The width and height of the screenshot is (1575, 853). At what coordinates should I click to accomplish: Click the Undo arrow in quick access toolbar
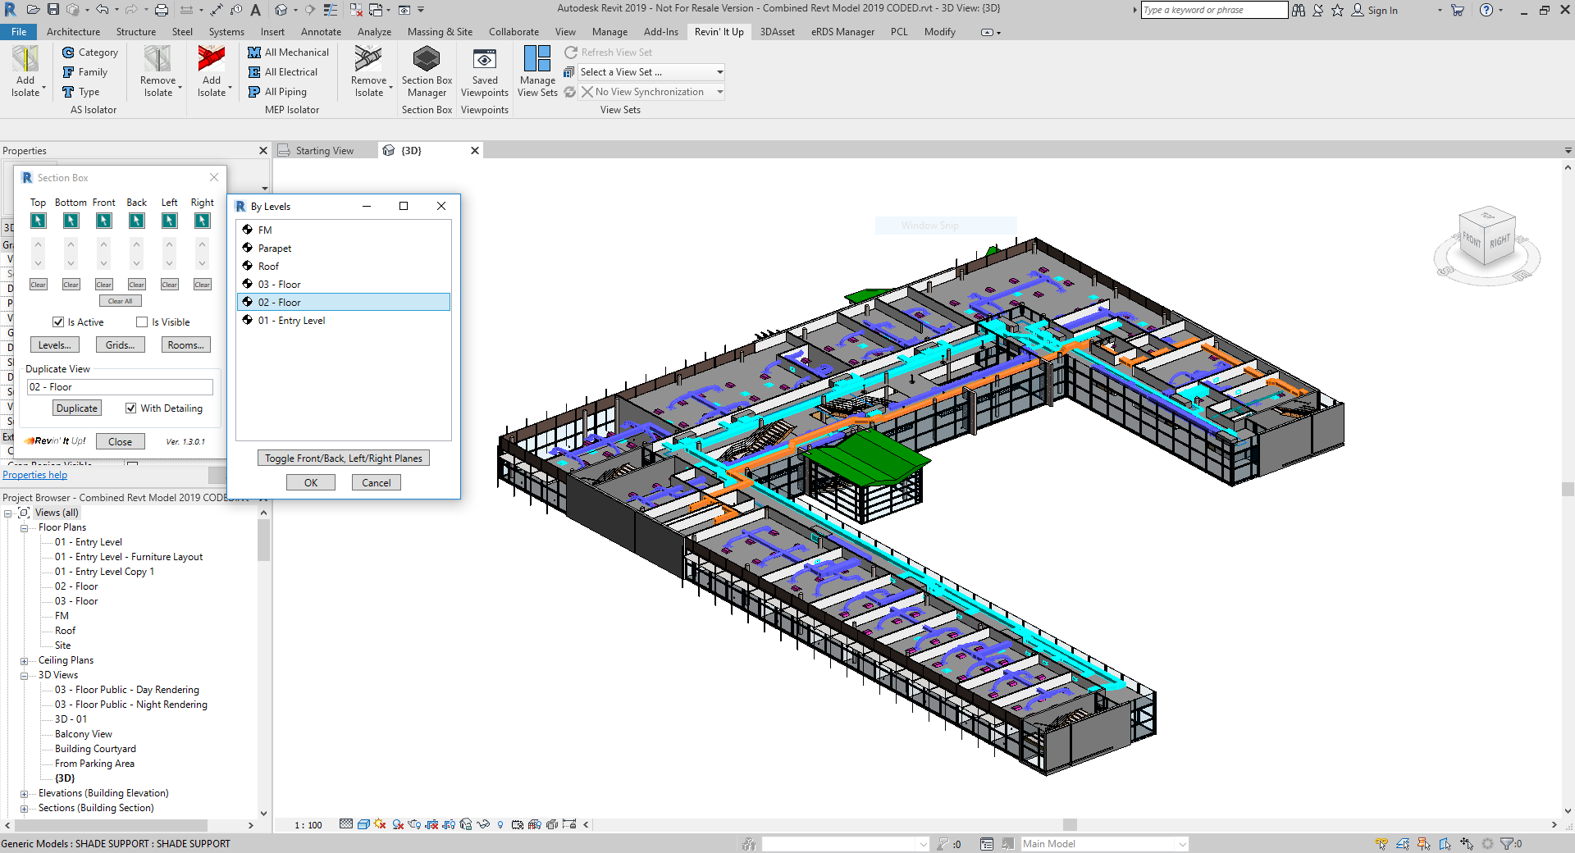pyautogui.click(x=102, y=10)
